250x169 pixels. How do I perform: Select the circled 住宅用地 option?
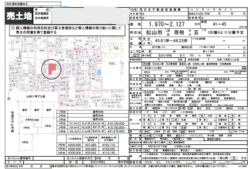pos(148,92)
